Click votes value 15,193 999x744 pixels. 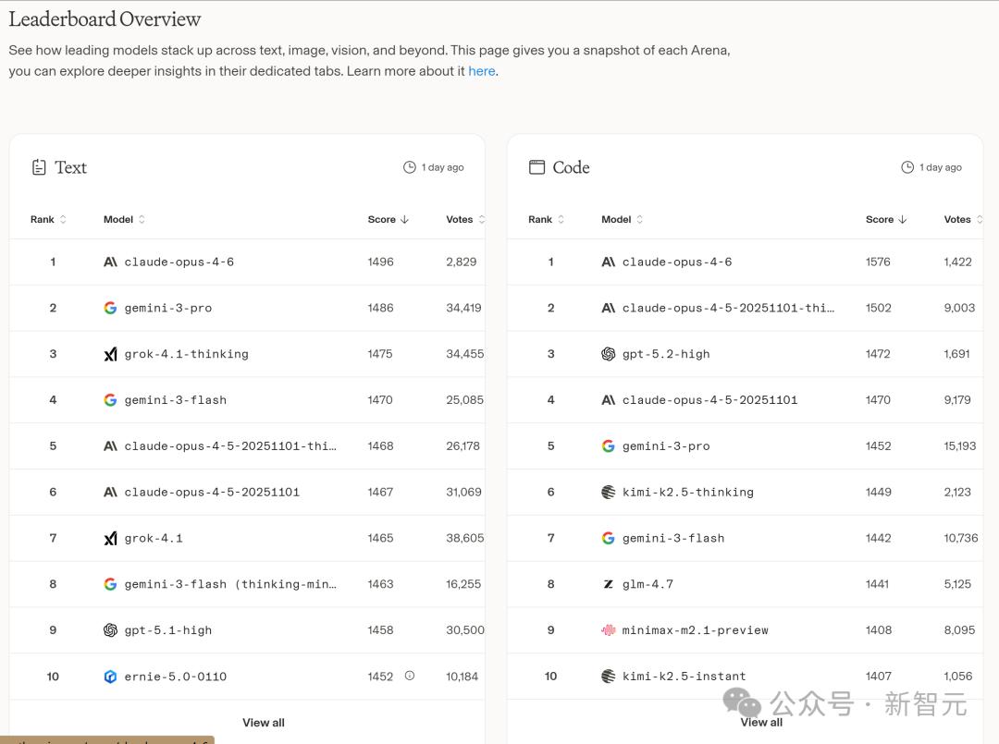[960, 446]
